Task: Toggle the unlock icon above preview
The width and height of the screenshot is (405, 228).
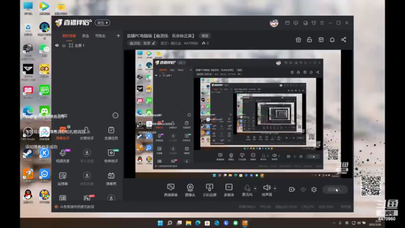Action: 309,40
